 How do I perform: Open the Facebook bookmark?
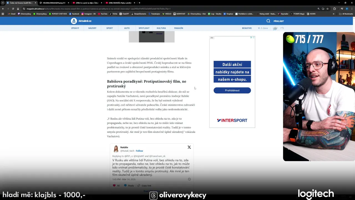tap(74, 14)
